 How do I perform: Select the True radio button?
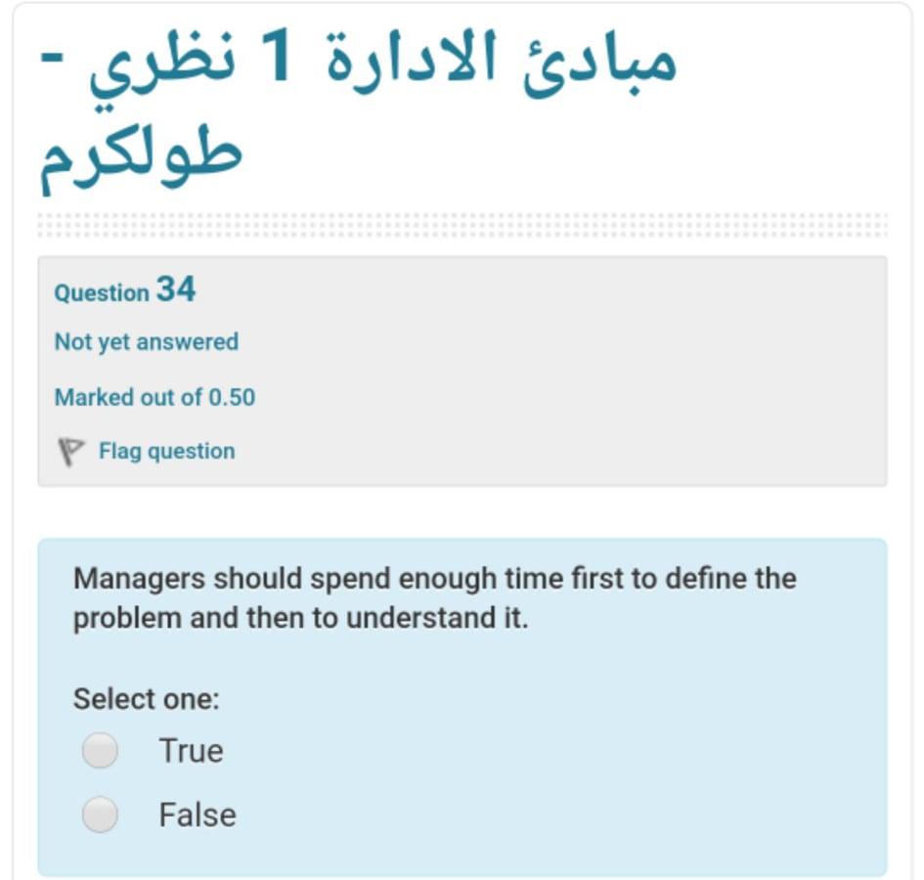click(x=98, y=750)
